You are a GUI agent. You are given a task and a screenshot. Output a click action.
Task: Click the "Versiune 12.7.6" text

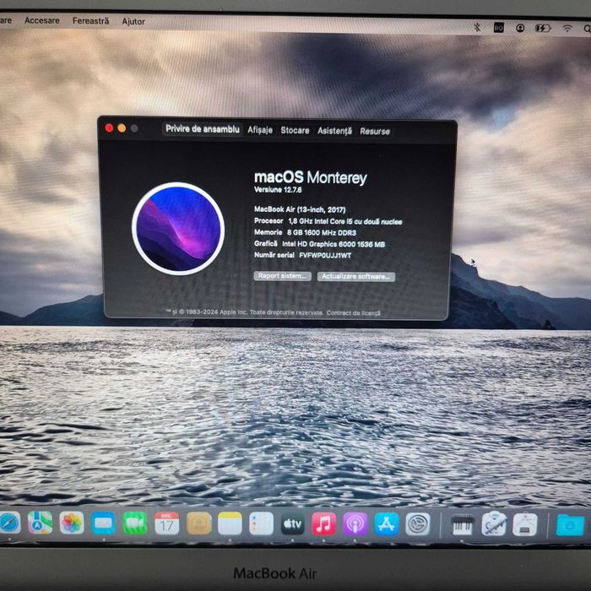point(278,190)
